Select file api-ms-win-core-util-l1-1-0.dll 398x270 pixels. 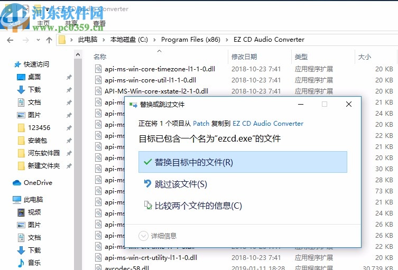(150, 80)
